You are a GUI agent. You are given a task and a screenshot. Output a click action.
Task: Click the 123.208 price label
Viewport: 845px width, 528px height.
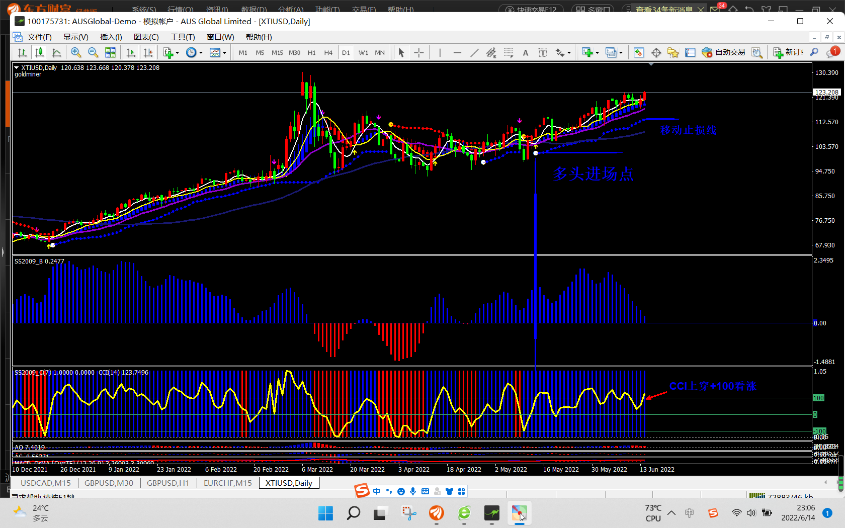(827, 92)
